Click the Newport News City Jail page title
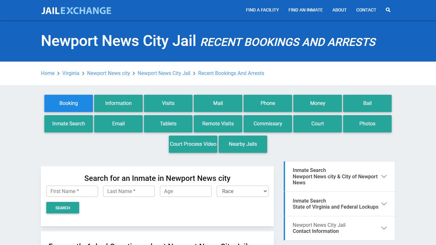 pyautogui.click(x=118, y=41)
